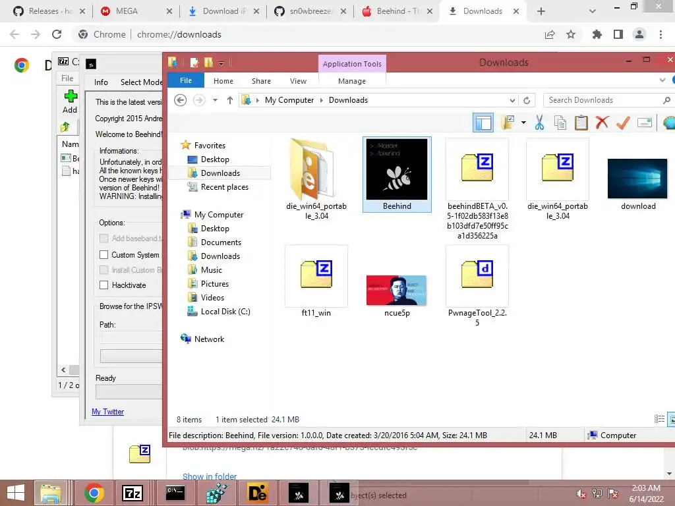The width and height of the screenshot is (675, 506).
Task: Open the Manage ribbon tab
Action: coord(352,81)
